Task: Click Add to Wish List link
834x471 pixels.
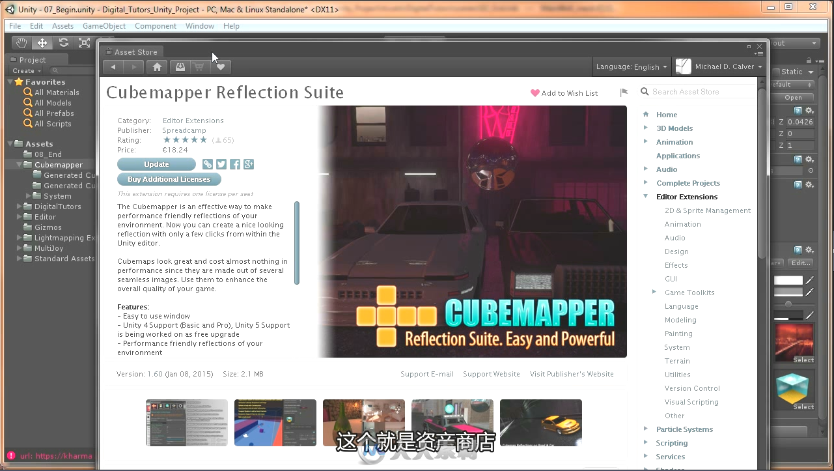Action: (x=564, y=93)
